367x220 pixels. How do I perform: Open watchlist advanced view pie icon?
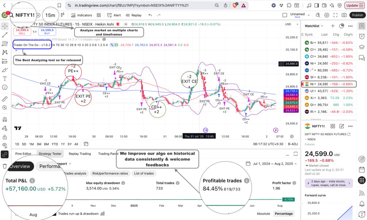341,26
